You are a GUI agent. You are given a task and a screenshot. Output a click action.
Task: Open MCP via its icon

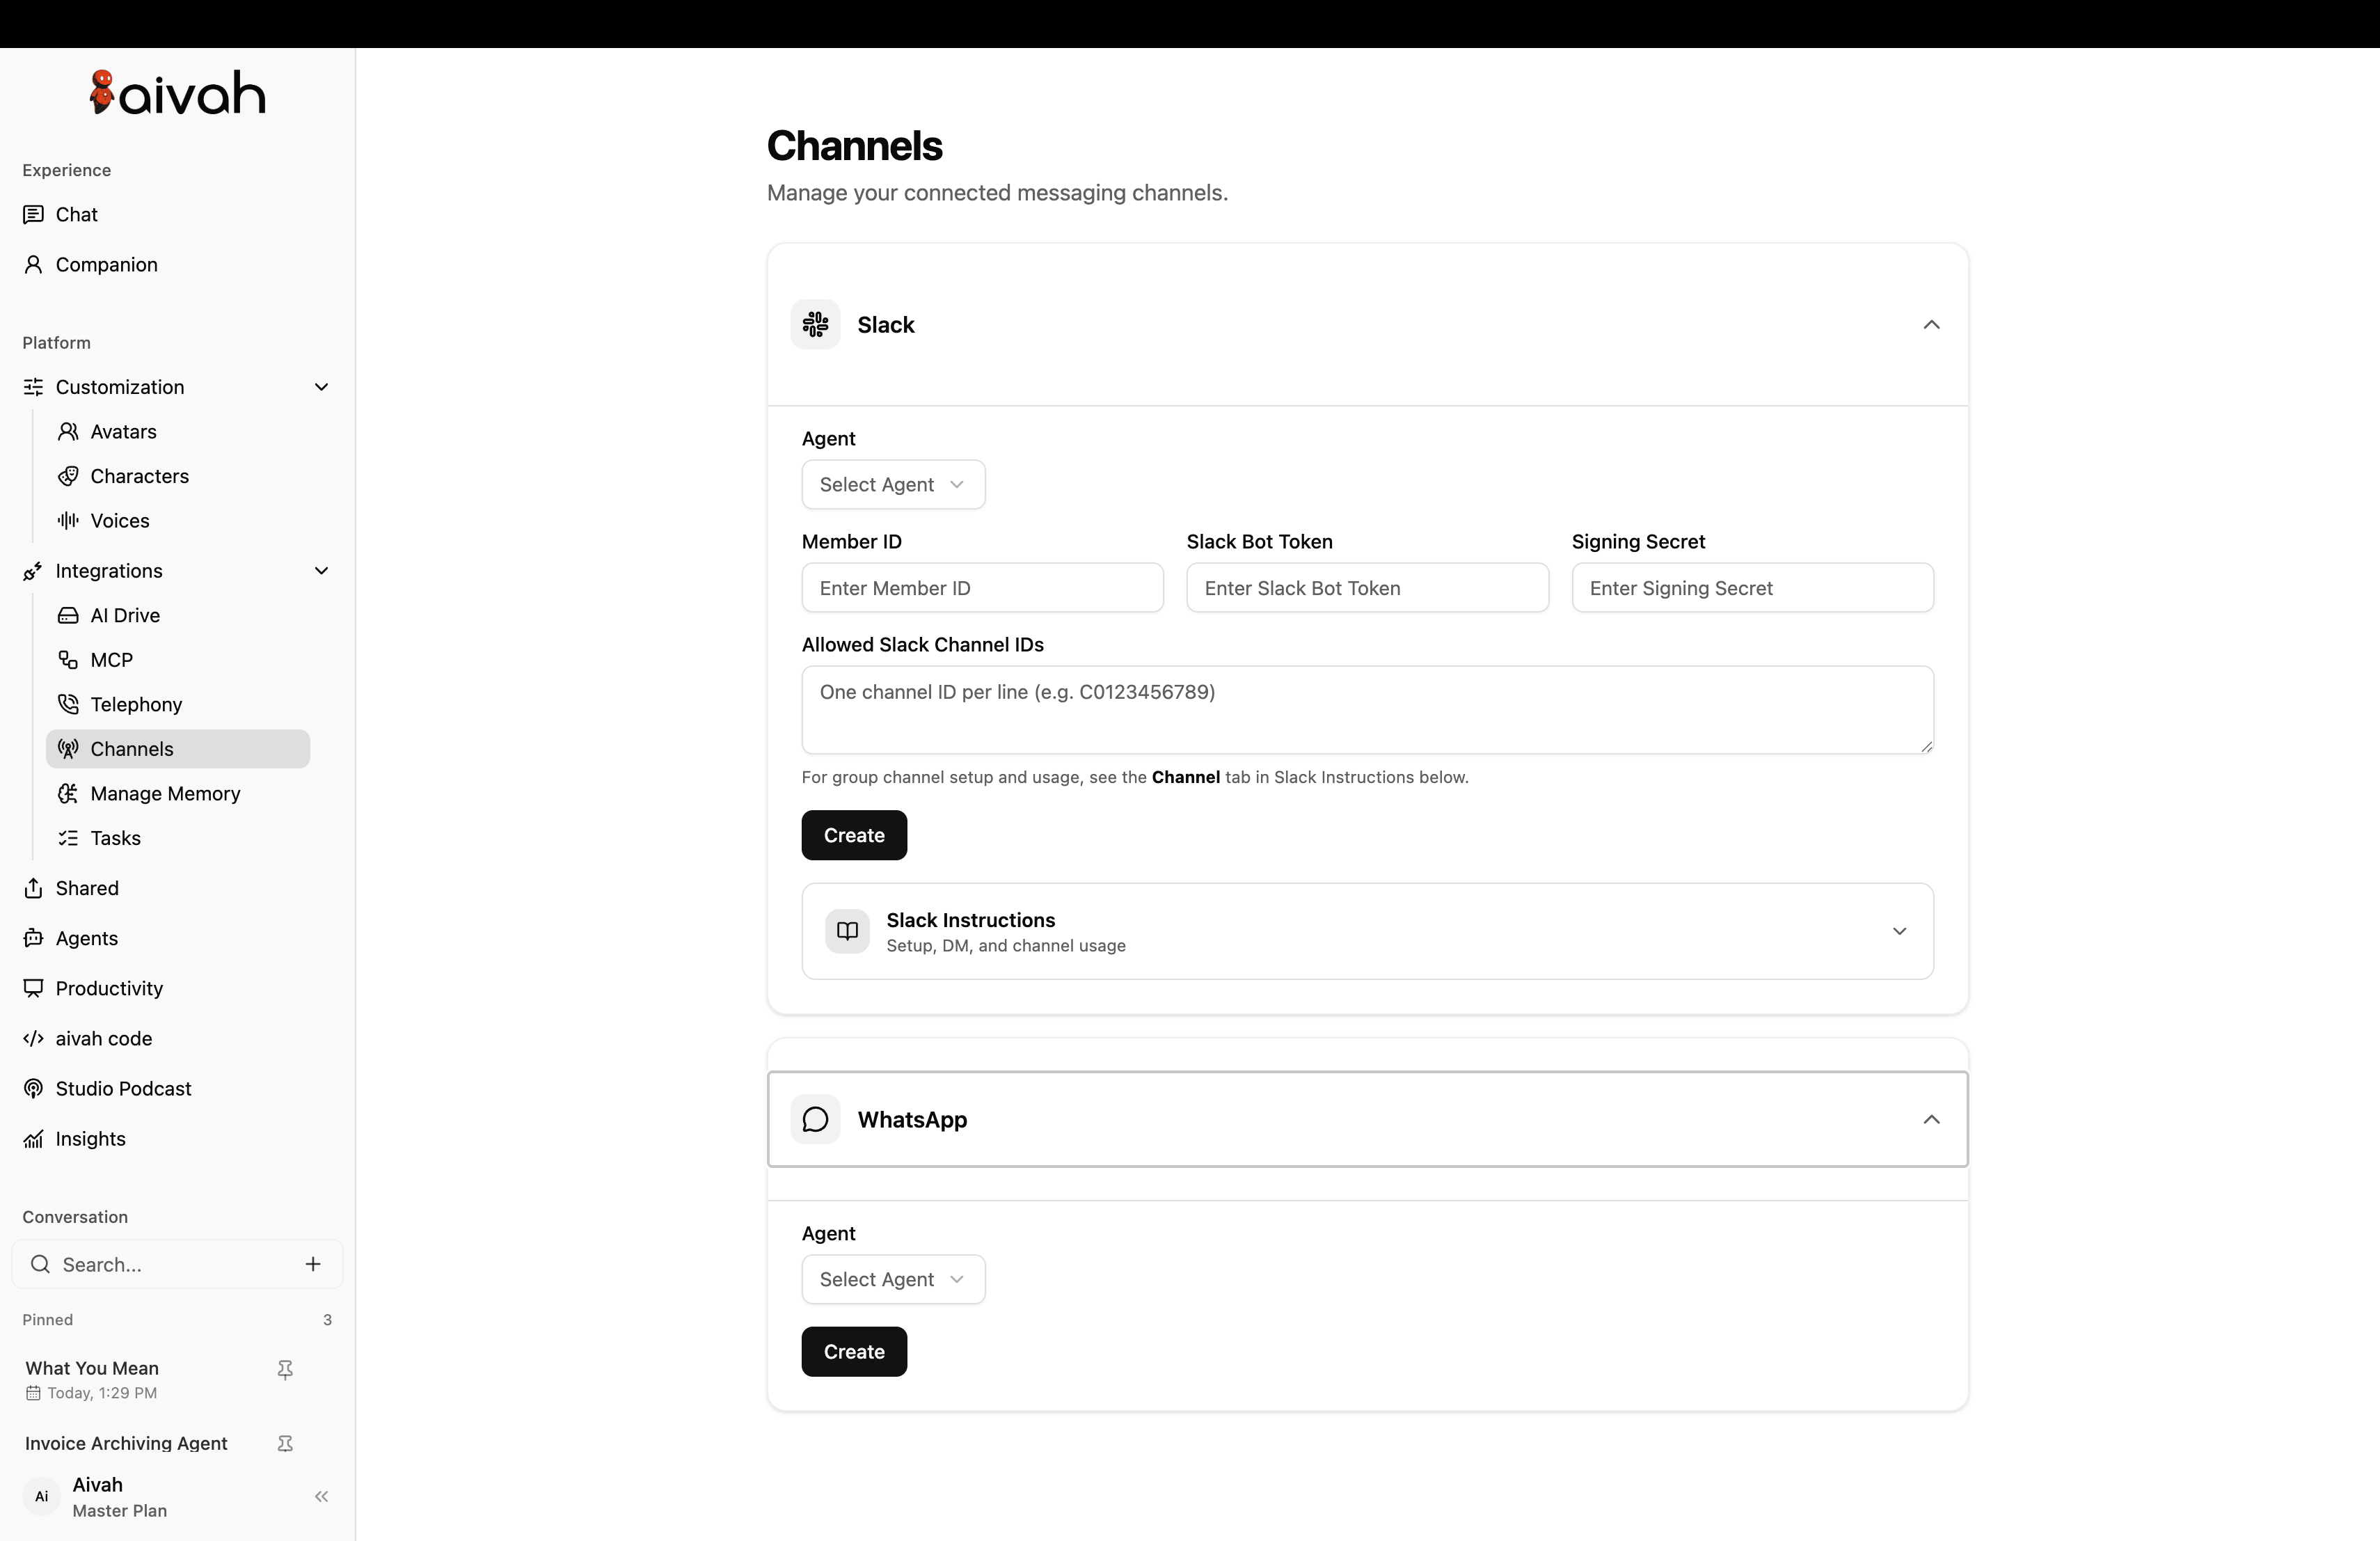(x=68, y=660)
